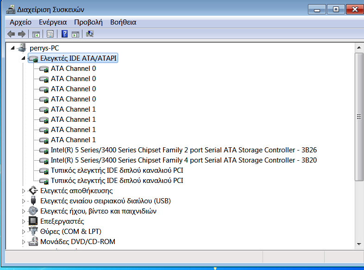Toggle the show/hide action pane icon
This screenshot has width=364, height=270.
click(x=75, y=34)
